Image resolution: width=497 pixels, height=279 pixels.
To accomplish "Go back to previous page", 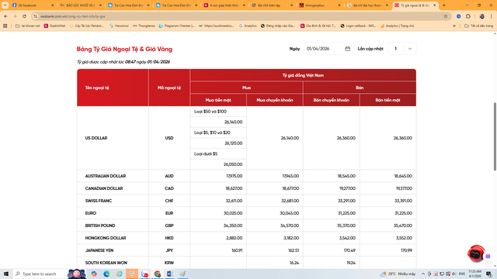I will coord(5,16).
